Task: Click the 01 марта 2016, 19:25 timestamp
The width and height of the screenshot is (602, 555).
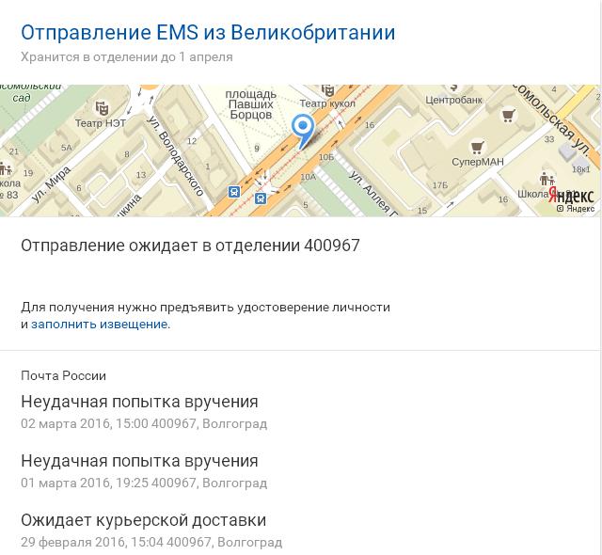Action: 85,483
